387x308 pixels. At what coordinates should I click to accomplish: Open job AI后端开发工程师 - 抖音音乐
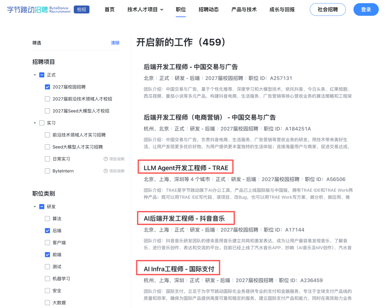pos(184,219)
